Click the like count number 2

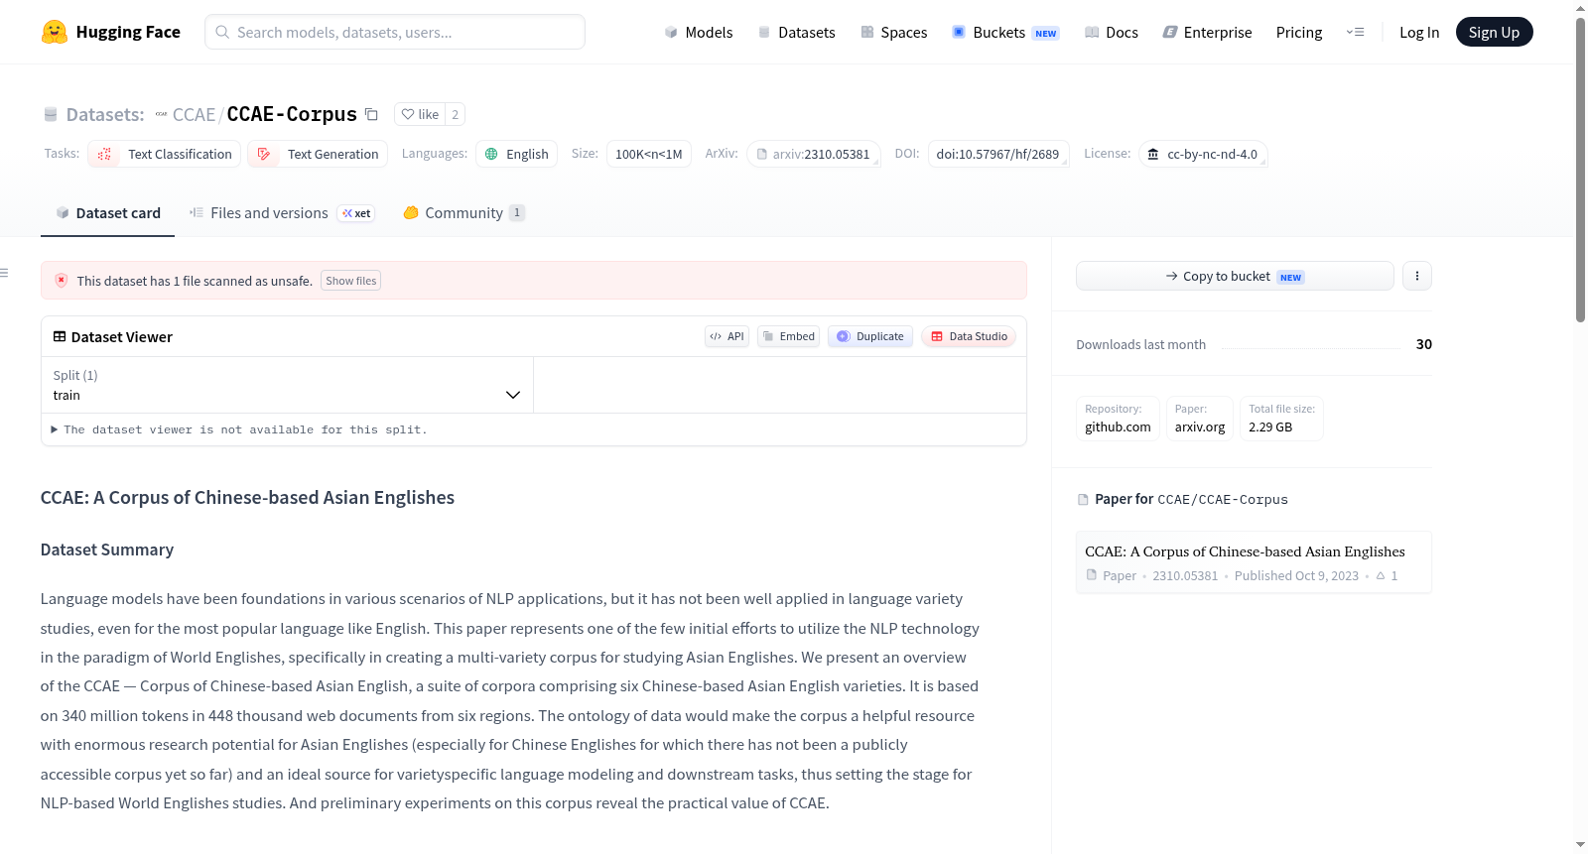pos(456,114)
